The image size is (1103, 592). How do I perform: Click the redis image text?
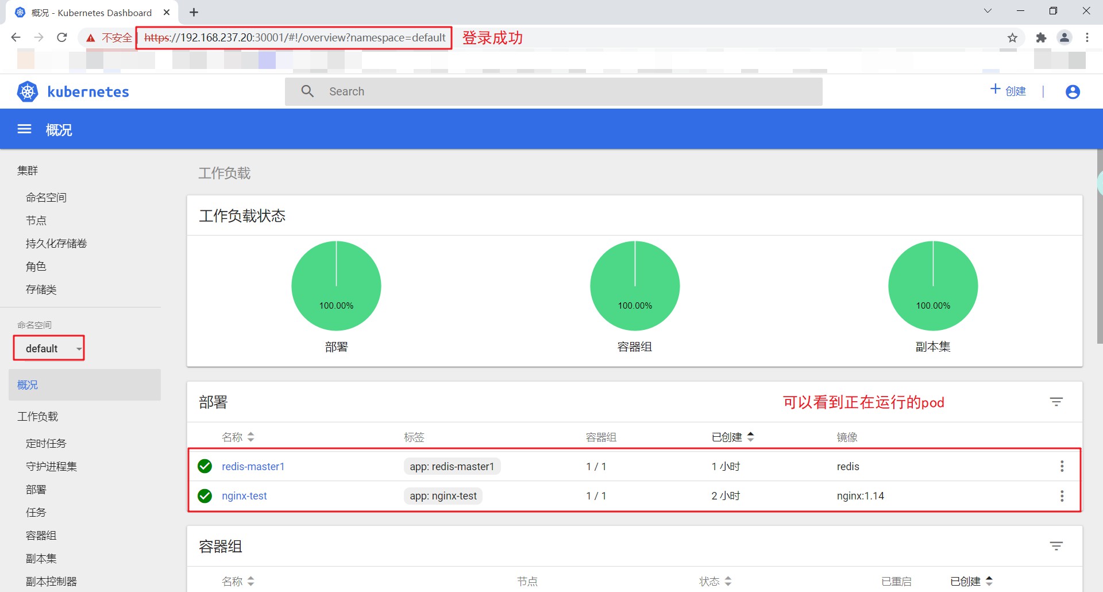848,467
